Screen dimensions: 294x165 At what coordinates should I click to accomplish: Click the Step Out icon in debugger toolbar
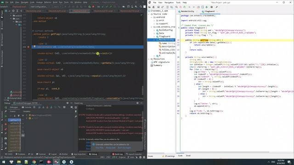coord(51,107)
